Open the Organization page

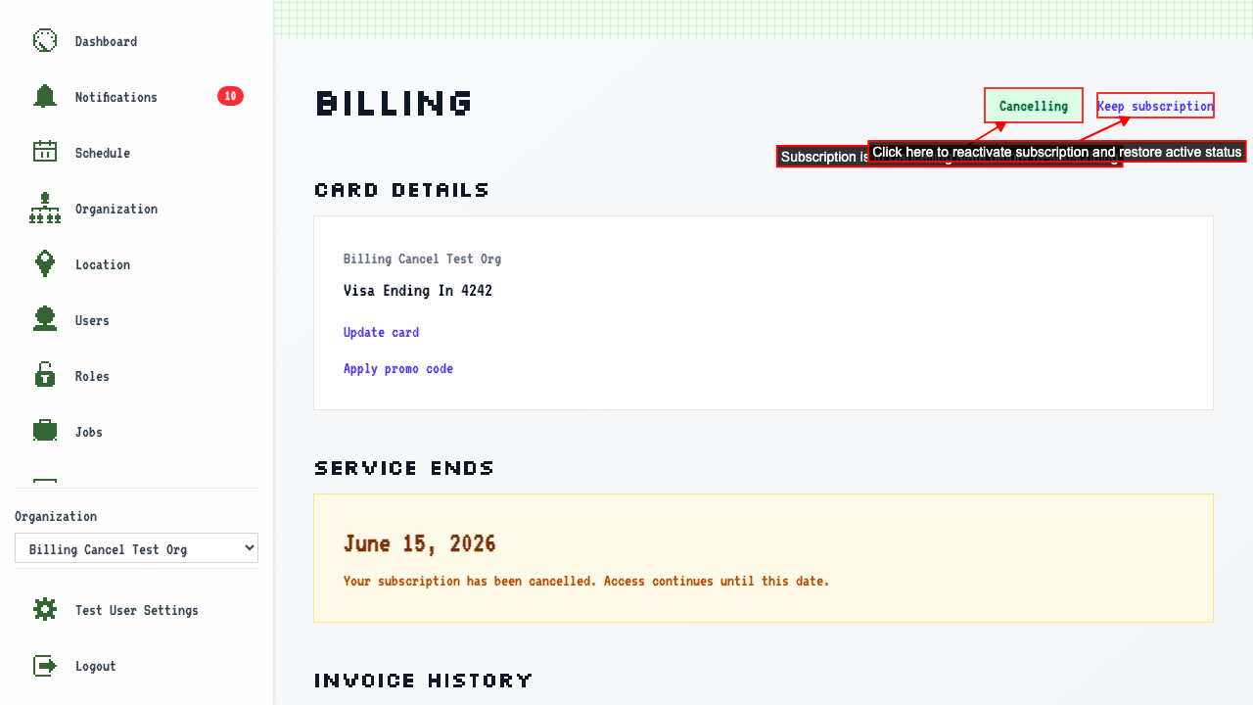click(x=137, y=209)
